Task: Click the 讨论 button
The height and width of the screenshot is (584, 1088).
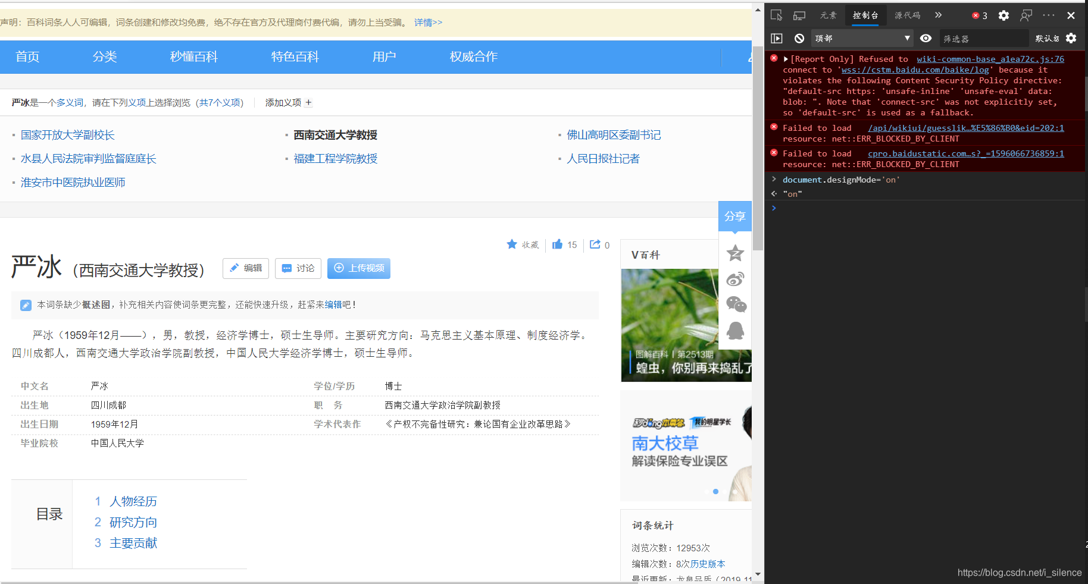Action: click(x=298, y=268)
